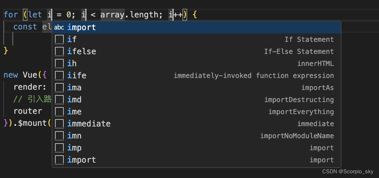Click the snippet icon beside 'ih'
Screen dimensions: 379x178
[59, 64]
